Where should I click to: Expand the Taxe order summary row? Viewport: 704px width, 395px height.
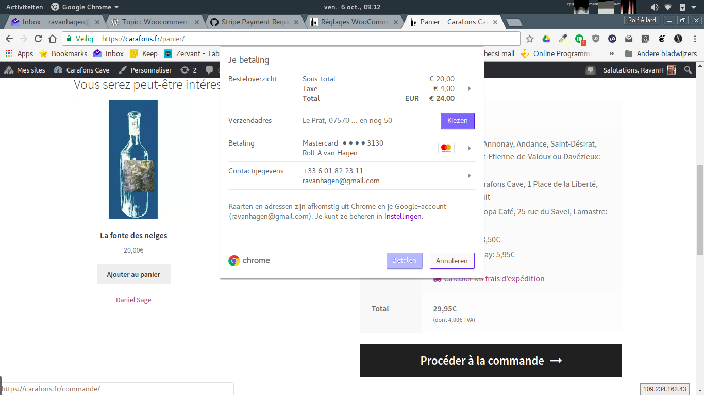[x=469, y=88]
